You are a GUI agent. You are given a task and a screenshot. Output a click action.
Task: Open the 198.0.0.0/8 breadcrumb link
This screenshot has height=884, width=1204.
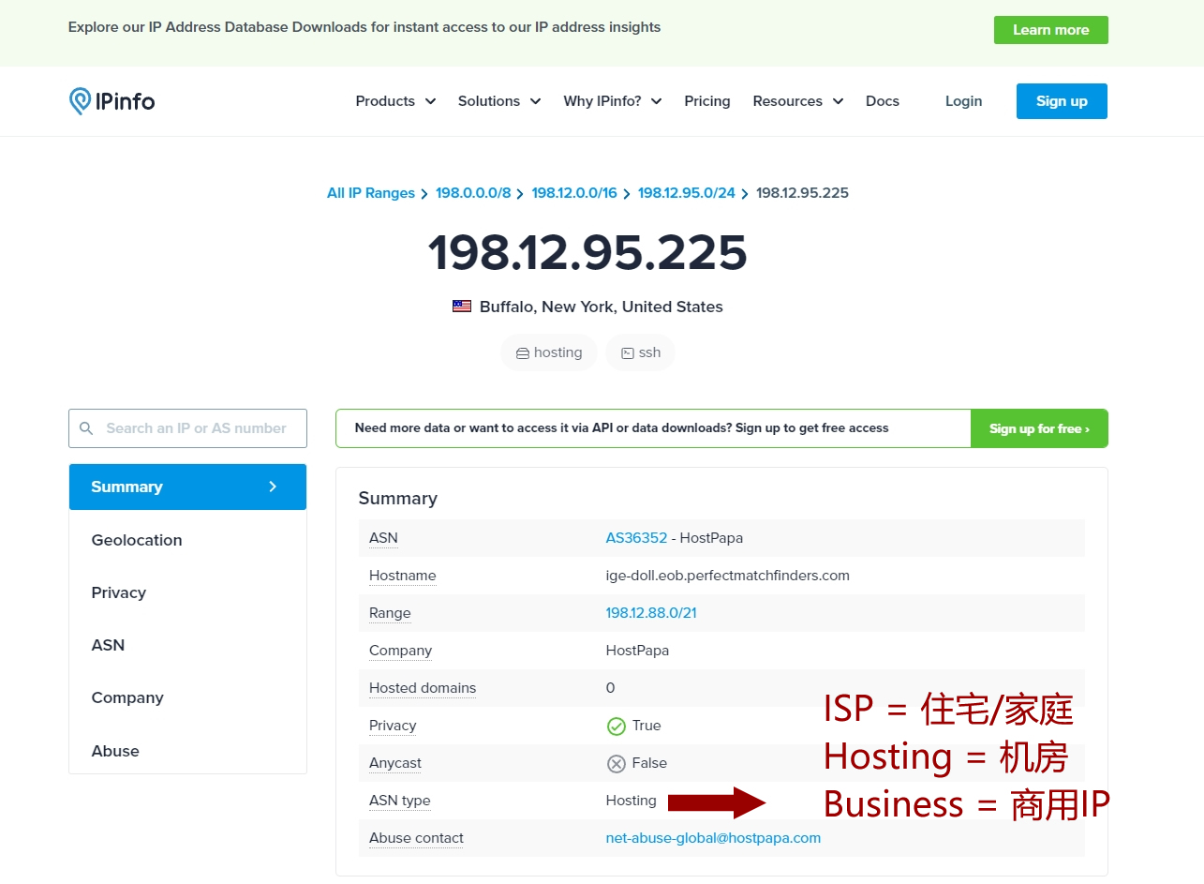473,193
